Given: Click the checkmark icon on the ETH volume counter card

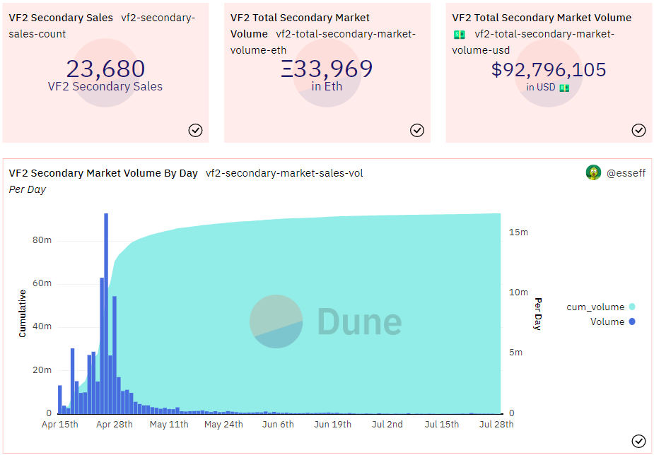Looking at the screenshot, I should tap(417, 130).
